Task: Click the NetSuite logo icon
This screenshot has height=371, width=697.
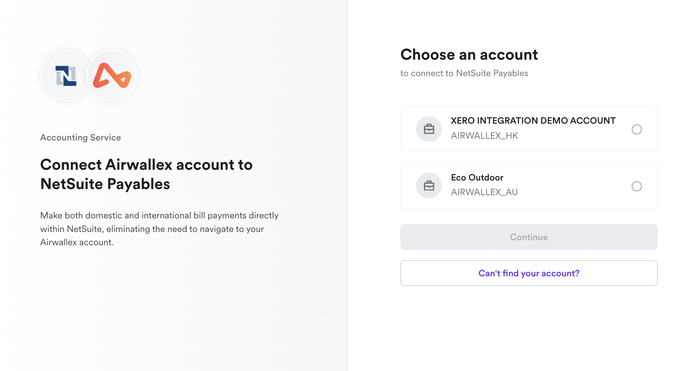Action: click(x=66, y=75)
